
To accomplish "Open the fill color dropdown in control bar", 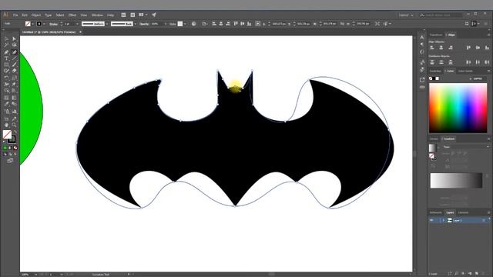I will (x=32, y=24).
